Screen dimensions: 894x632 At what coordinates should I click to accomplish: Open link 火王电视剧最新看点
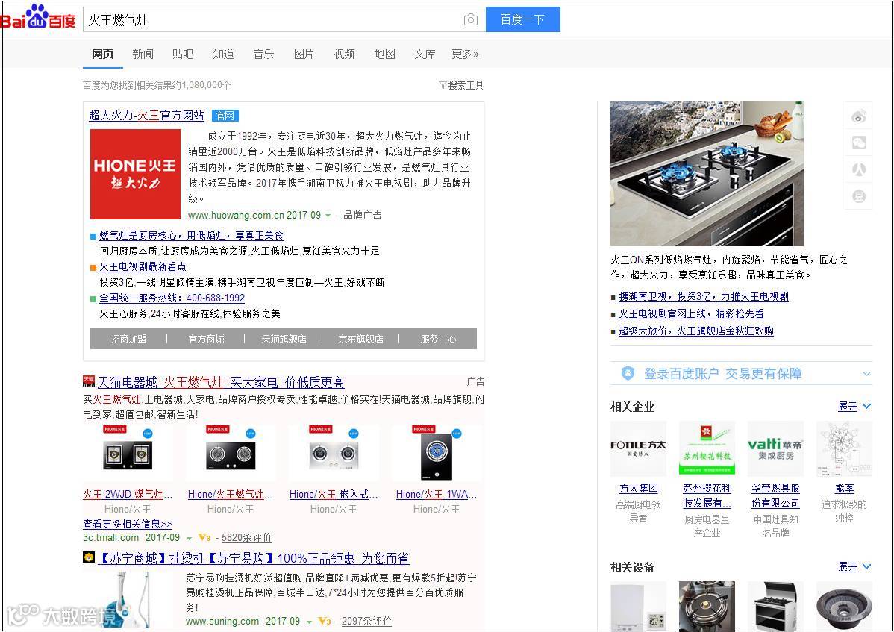pos(143,266)
